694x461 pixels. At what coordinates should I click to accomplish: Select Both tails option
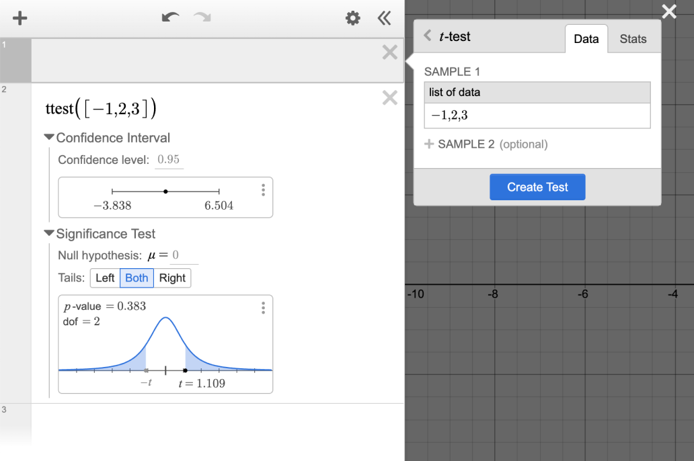coord(137,278)
